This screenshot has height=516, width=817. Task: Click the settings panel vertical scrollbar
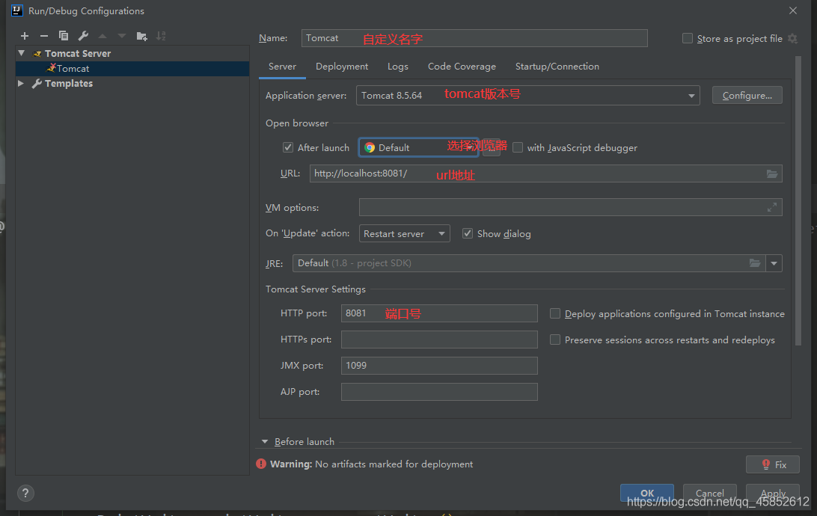tap(798, 201)
